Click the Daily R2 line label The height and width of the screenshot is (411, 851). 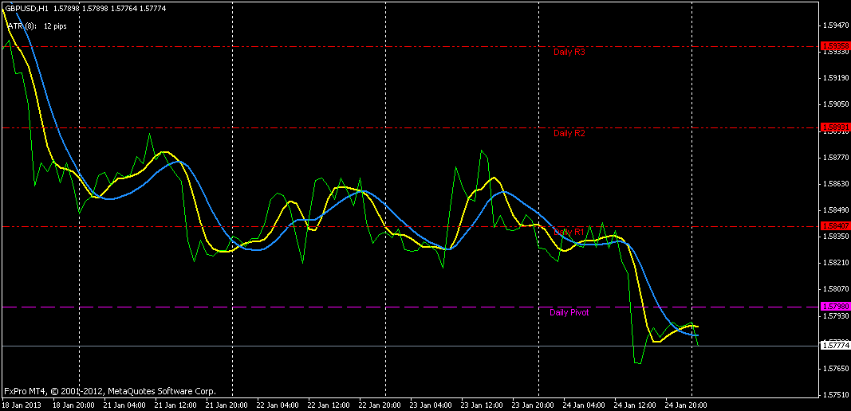point(569,133)
